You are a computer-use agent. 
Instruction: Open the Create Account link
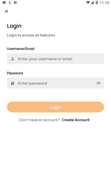76,120
